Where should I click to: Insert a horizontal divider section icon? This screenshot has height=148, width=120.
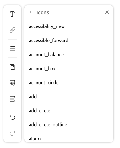tap(12, 99)
